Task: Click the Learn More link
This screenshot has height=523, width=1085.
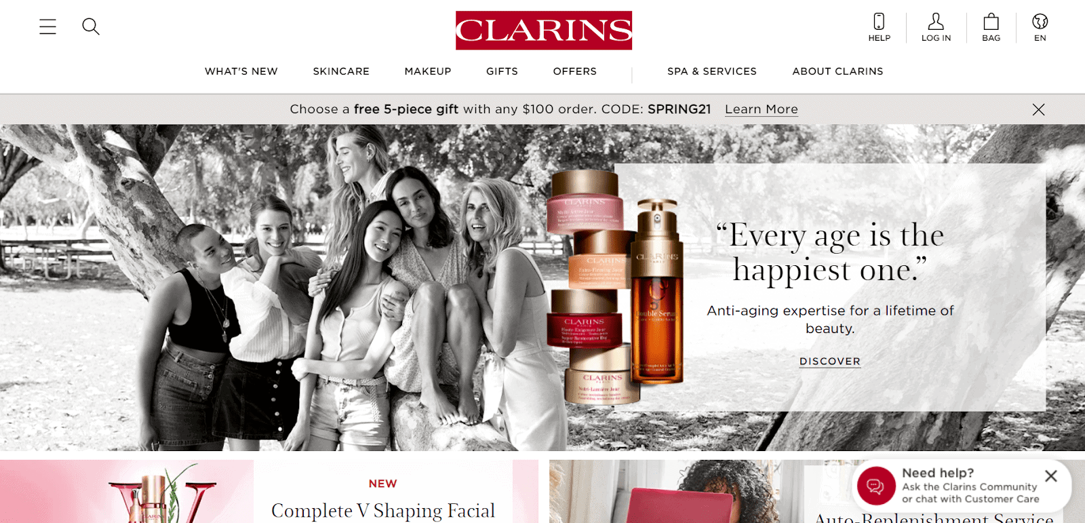Action: coord(762,109)
